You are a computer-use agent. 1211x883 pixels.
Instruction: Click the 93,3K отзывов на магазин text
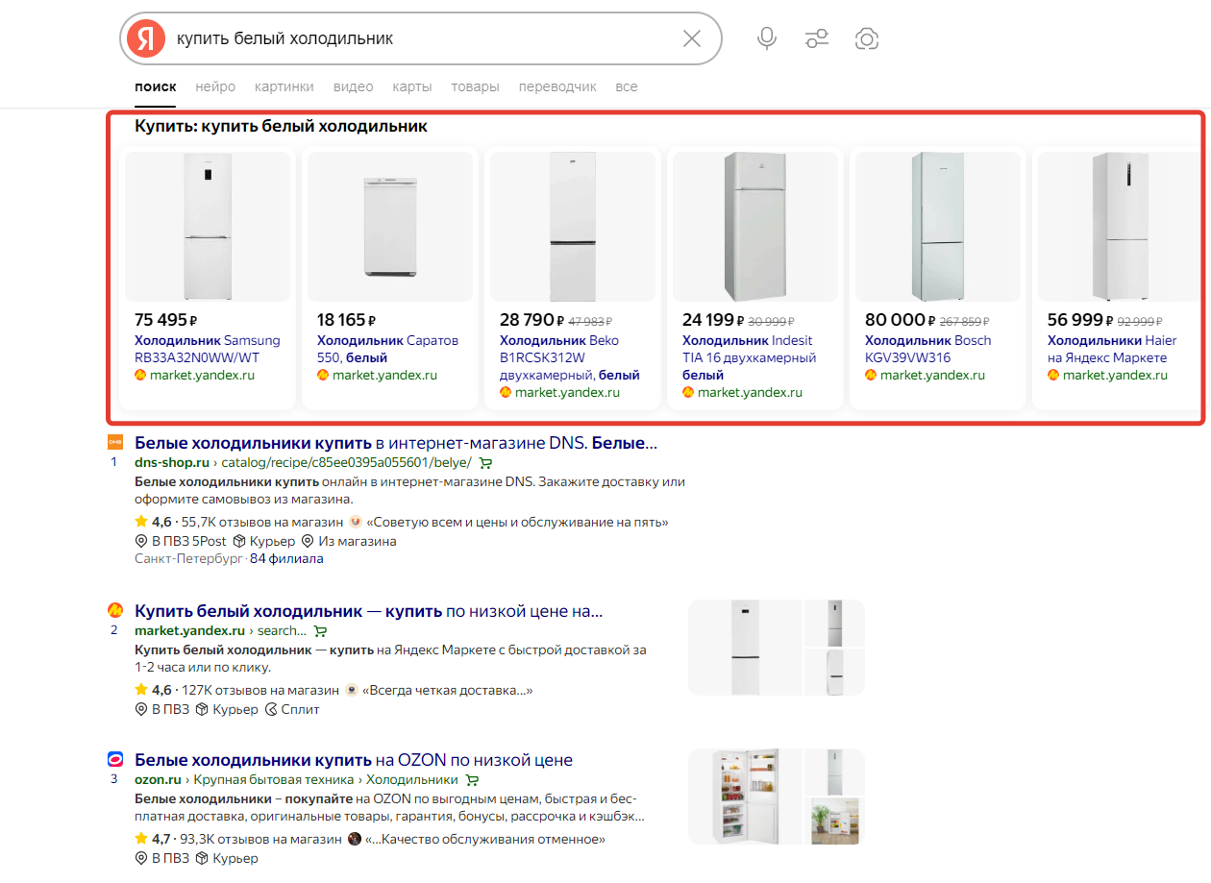(262, 839)
